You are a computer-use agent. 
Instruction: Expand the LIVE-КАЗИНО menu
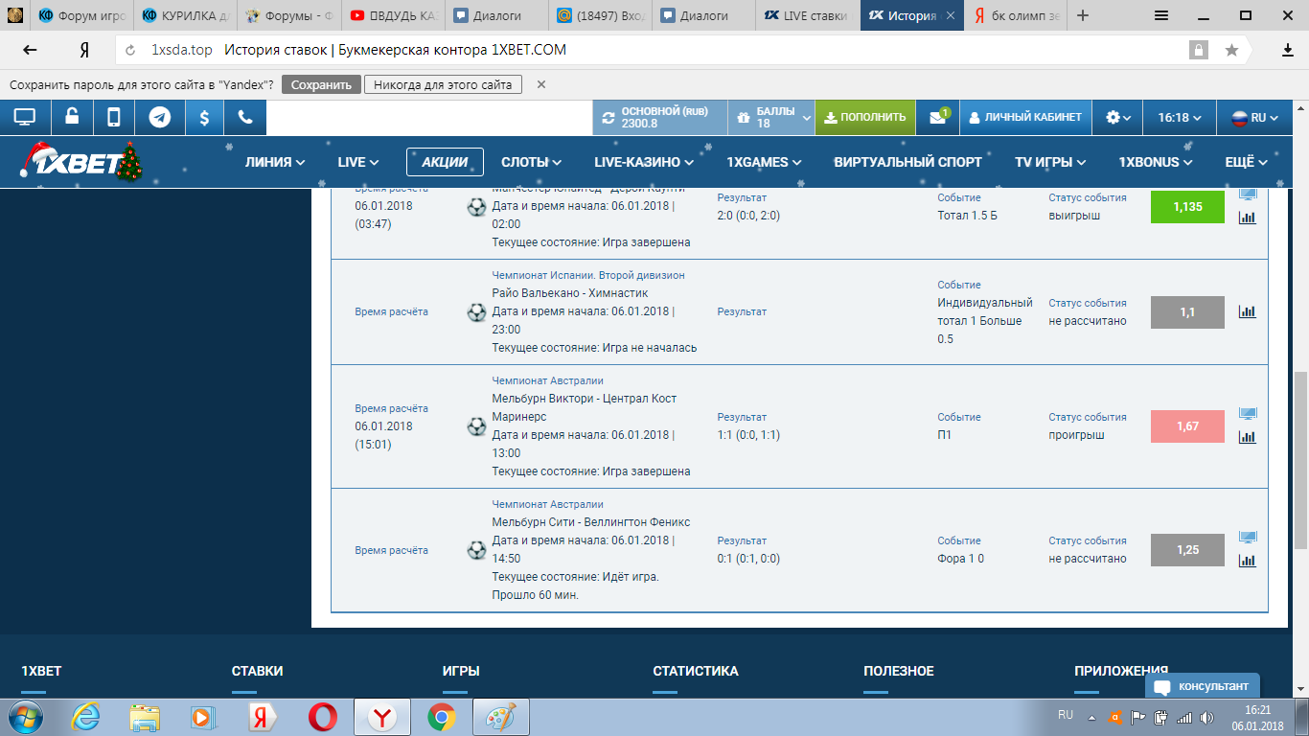click(644, 162)
